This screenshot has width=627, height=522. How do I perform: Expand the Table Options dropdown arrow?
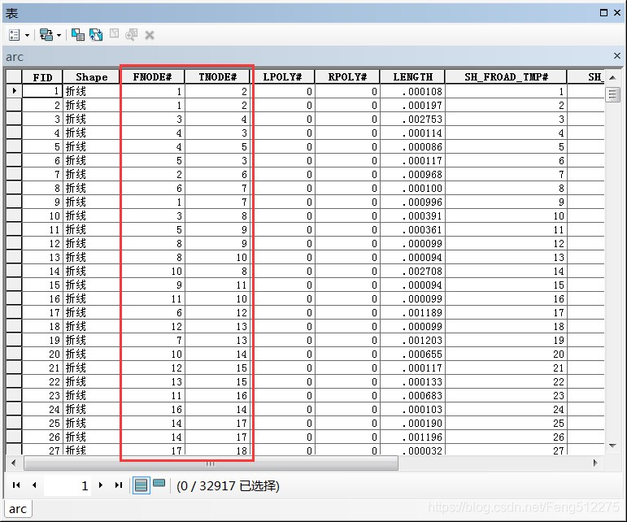pos(27,35)
